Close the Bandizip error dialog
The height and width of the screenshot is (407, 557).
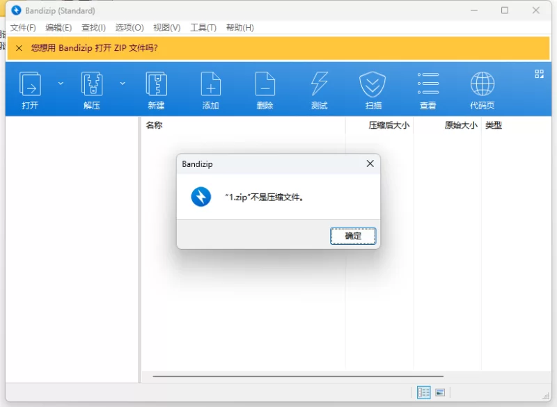coord(370,163)
